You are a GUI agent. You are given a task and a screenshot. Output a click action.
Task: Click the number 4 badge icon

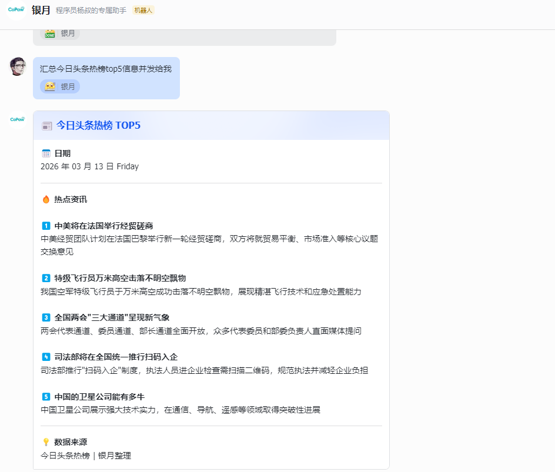[x=46, y=357]
